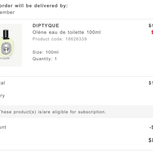
Task: Click the Quantity: 1 line
Action: [45, 59]
